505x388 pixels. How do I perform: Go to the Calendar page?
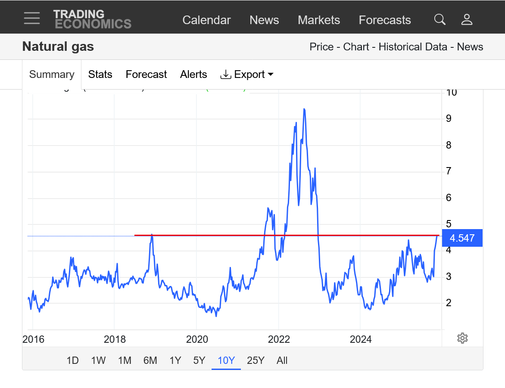tap(206, 20)
